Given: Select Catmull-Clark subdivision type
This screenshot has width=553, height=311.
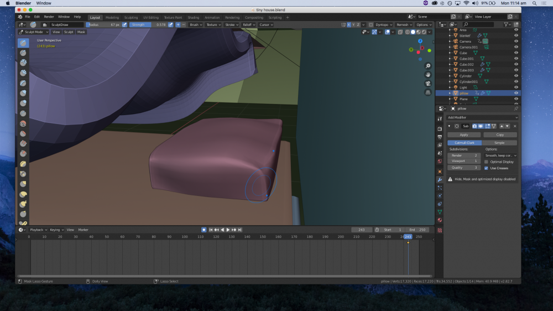Looking at the screenshot, I should [x=465, y=143].
